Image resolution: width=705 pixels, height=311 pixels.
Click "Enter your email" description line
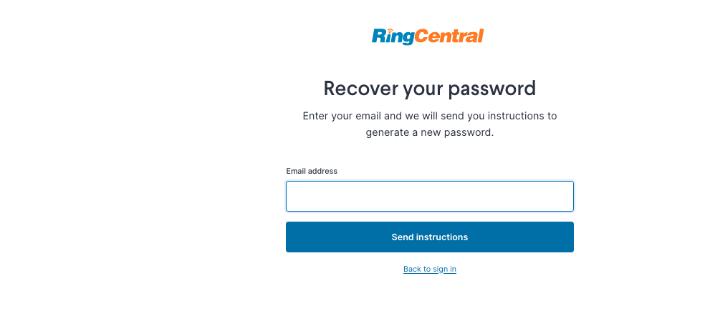[x=430, y=116]
